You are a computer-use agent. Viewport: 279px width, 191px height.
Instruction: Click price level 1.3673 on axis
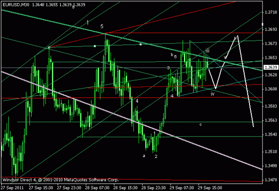[x=271, y=43]
